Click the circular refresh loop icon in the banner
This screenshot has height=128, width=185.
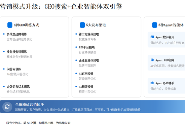pyautogui.click(x=7, y=107)
